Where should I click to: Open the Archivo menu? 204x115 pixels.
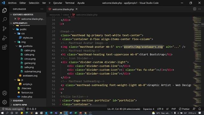pyautogui.click(x=12, y=3)
